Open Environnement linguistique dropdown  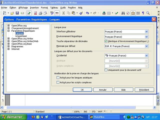point(146,37)
